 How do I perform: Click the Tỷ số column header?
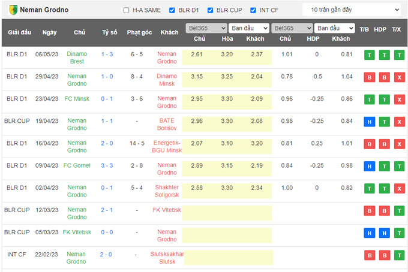point(110,32)
